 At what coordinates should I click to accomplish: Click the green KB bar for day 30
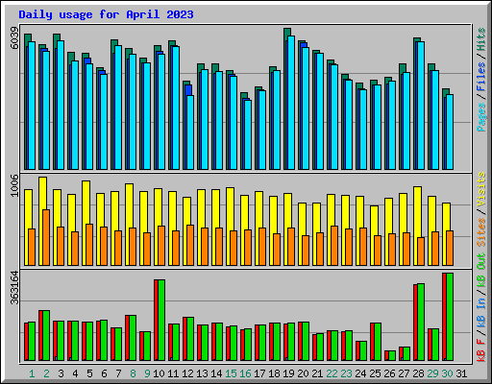(450, 317)
